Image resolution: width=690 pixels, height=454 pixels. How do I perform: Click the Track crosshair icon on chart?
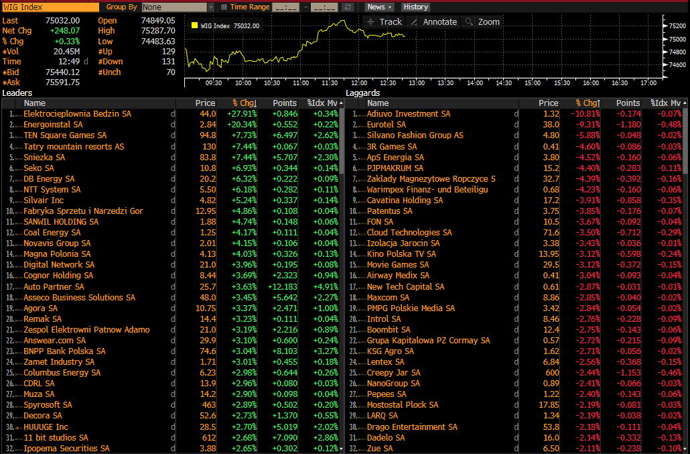tap(370, 22)
